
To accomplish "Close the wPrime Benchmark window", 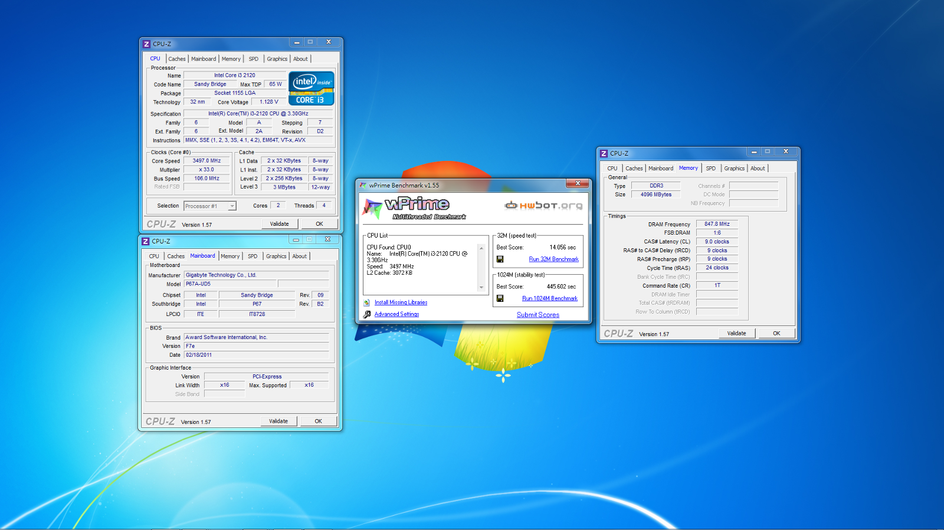I will click(x=578, y=183).
